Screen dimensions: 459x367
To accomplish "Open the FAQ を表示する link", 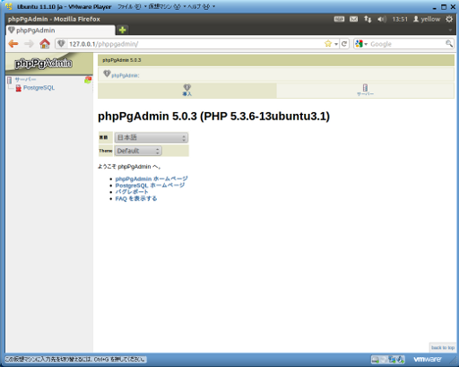I will (136, 198).
